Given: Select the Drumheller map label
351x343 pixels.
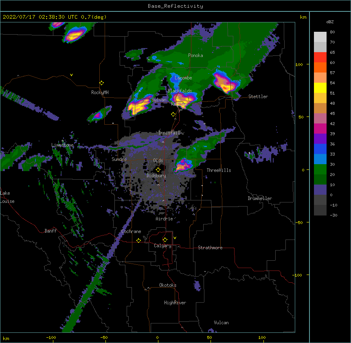Looking at the screenshot, I should tap(260, 198).
